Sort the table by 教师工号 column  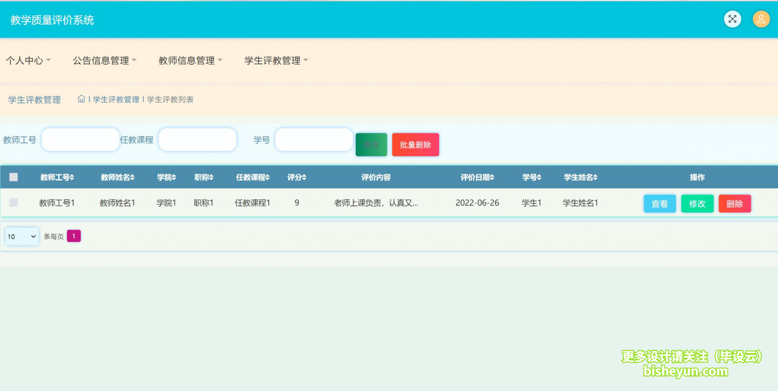(57, 177)
